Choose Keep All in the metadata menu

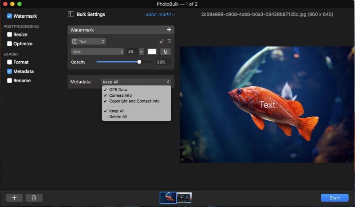click(x=137, y=111)
